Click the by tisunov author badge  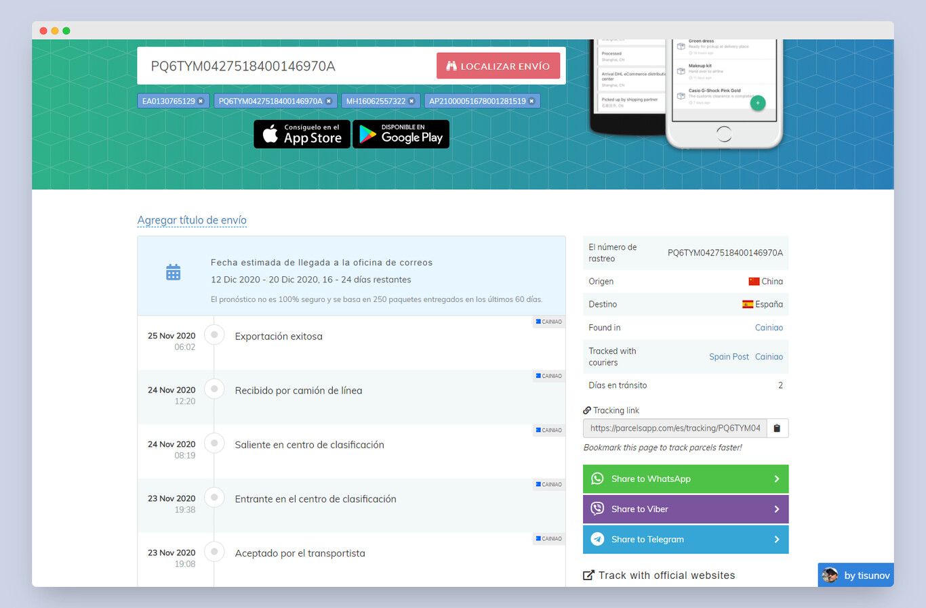point(855,576)
